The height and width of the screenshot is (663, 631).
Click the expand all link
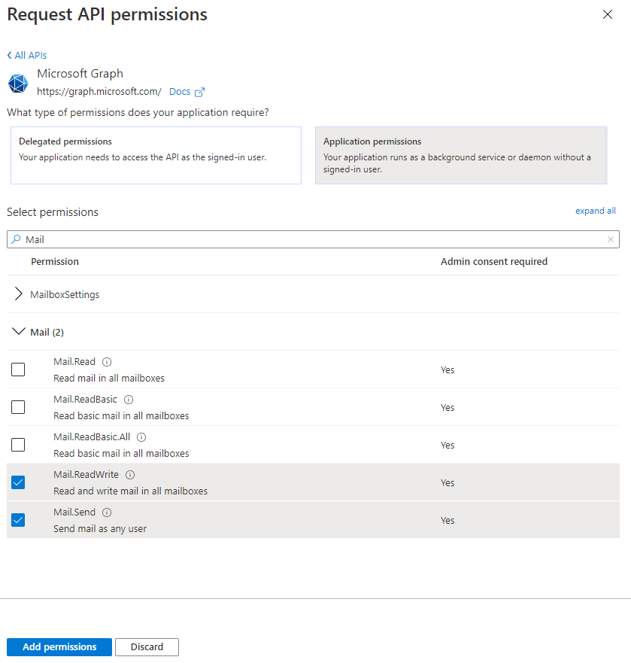click(595, 211)
